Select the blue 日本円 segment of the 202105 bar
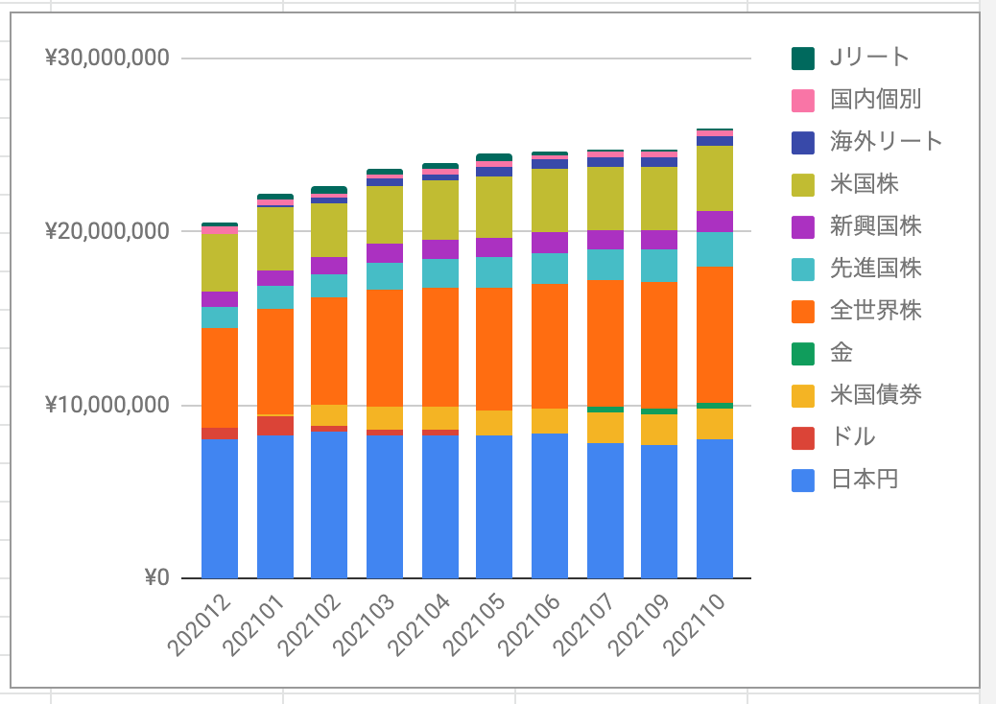 pos(494,506)
